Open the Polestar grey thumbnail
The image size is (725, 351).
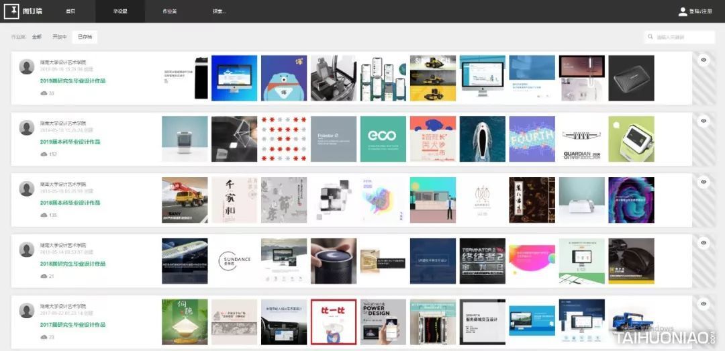[334, 139]
